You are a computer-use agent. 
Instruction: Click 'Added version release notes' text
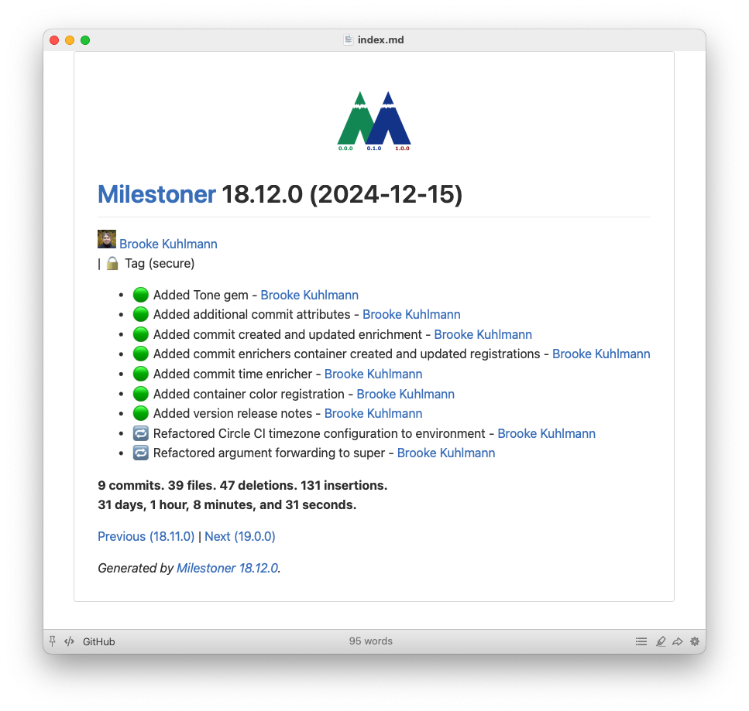232,413
